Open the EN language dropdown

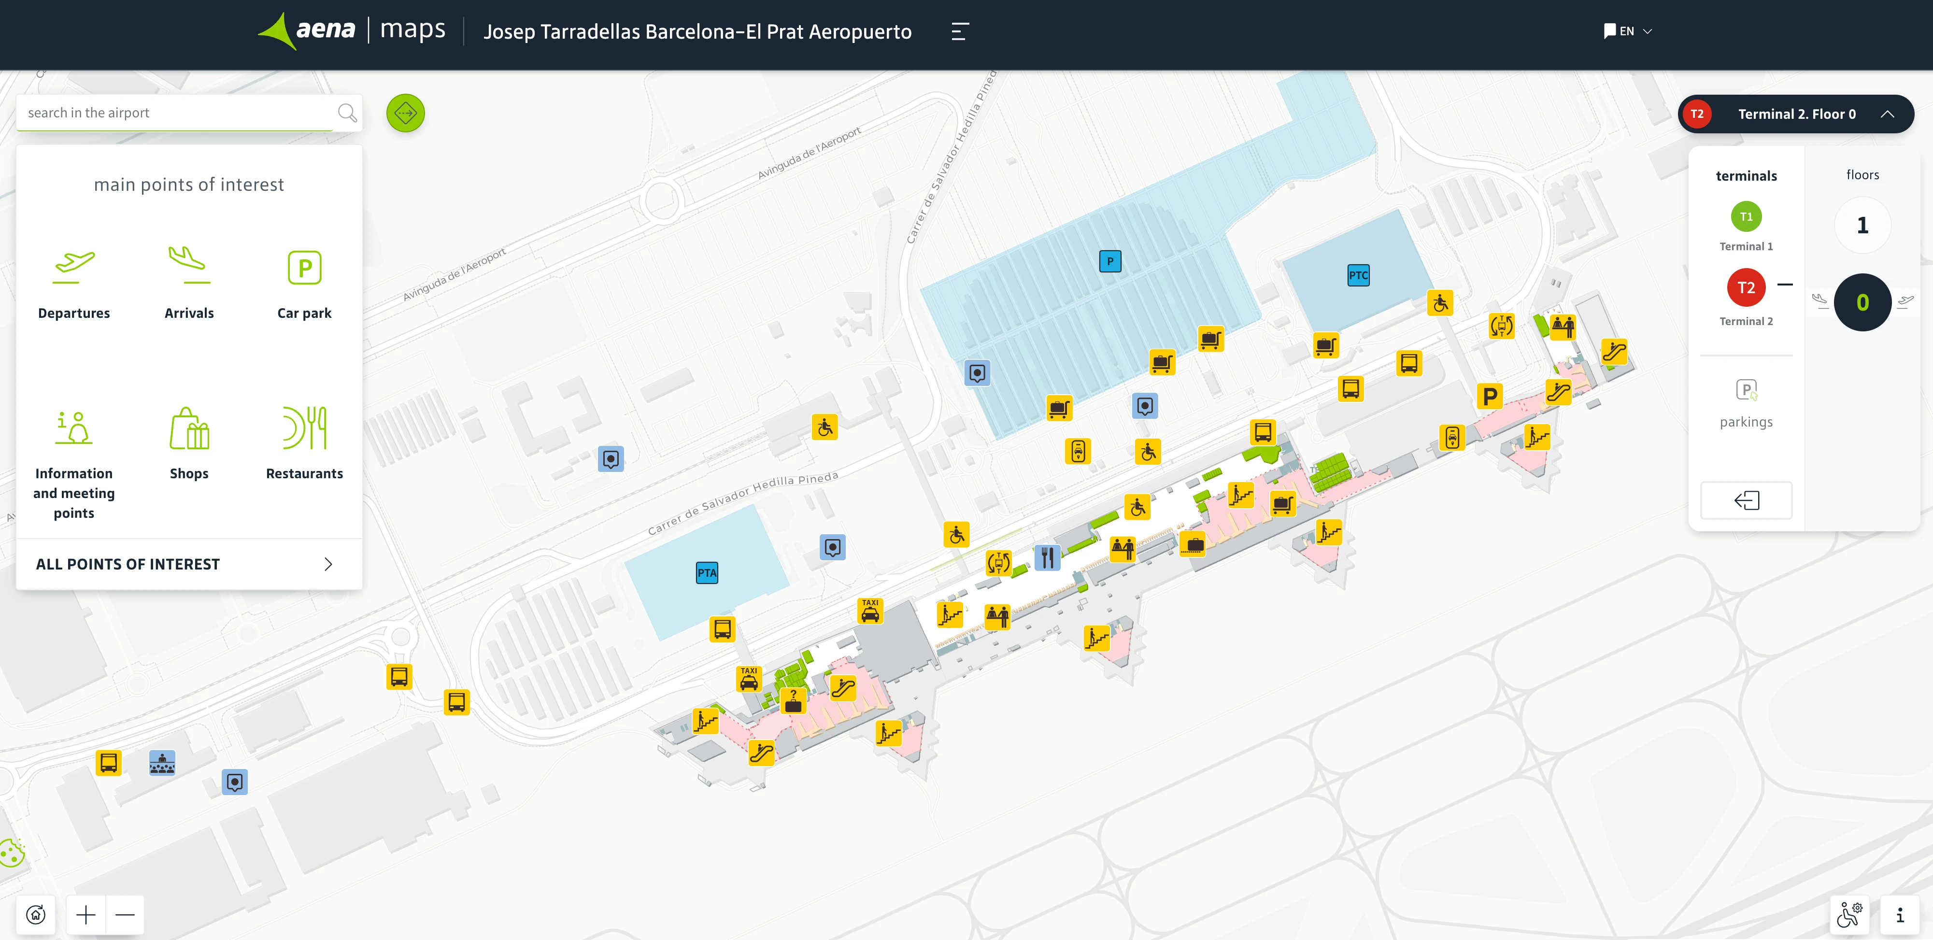click(1628, 31)
